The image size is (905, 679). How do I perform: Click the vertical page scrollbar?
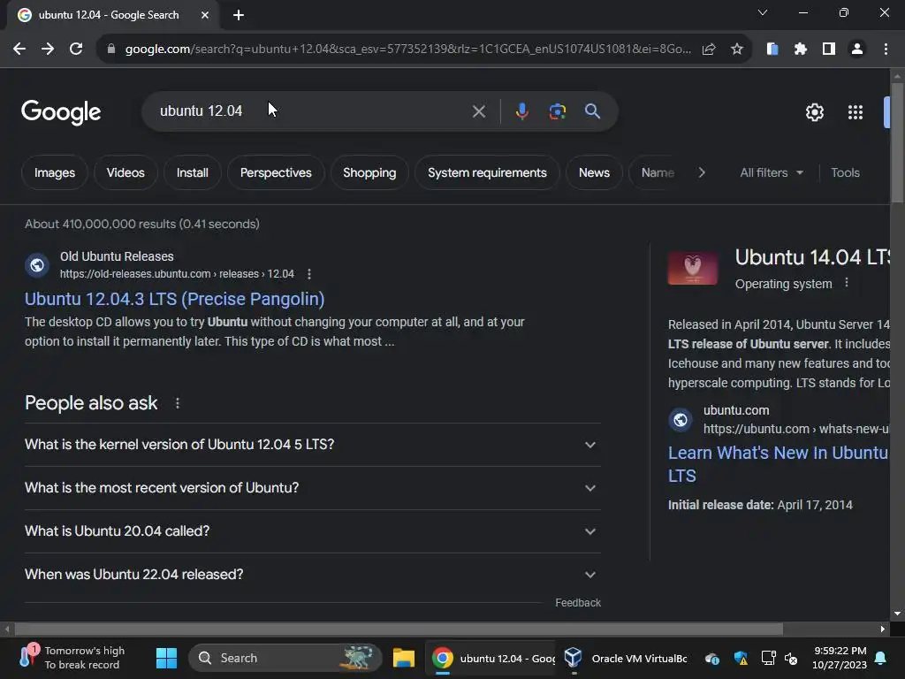tap(897, 142)
